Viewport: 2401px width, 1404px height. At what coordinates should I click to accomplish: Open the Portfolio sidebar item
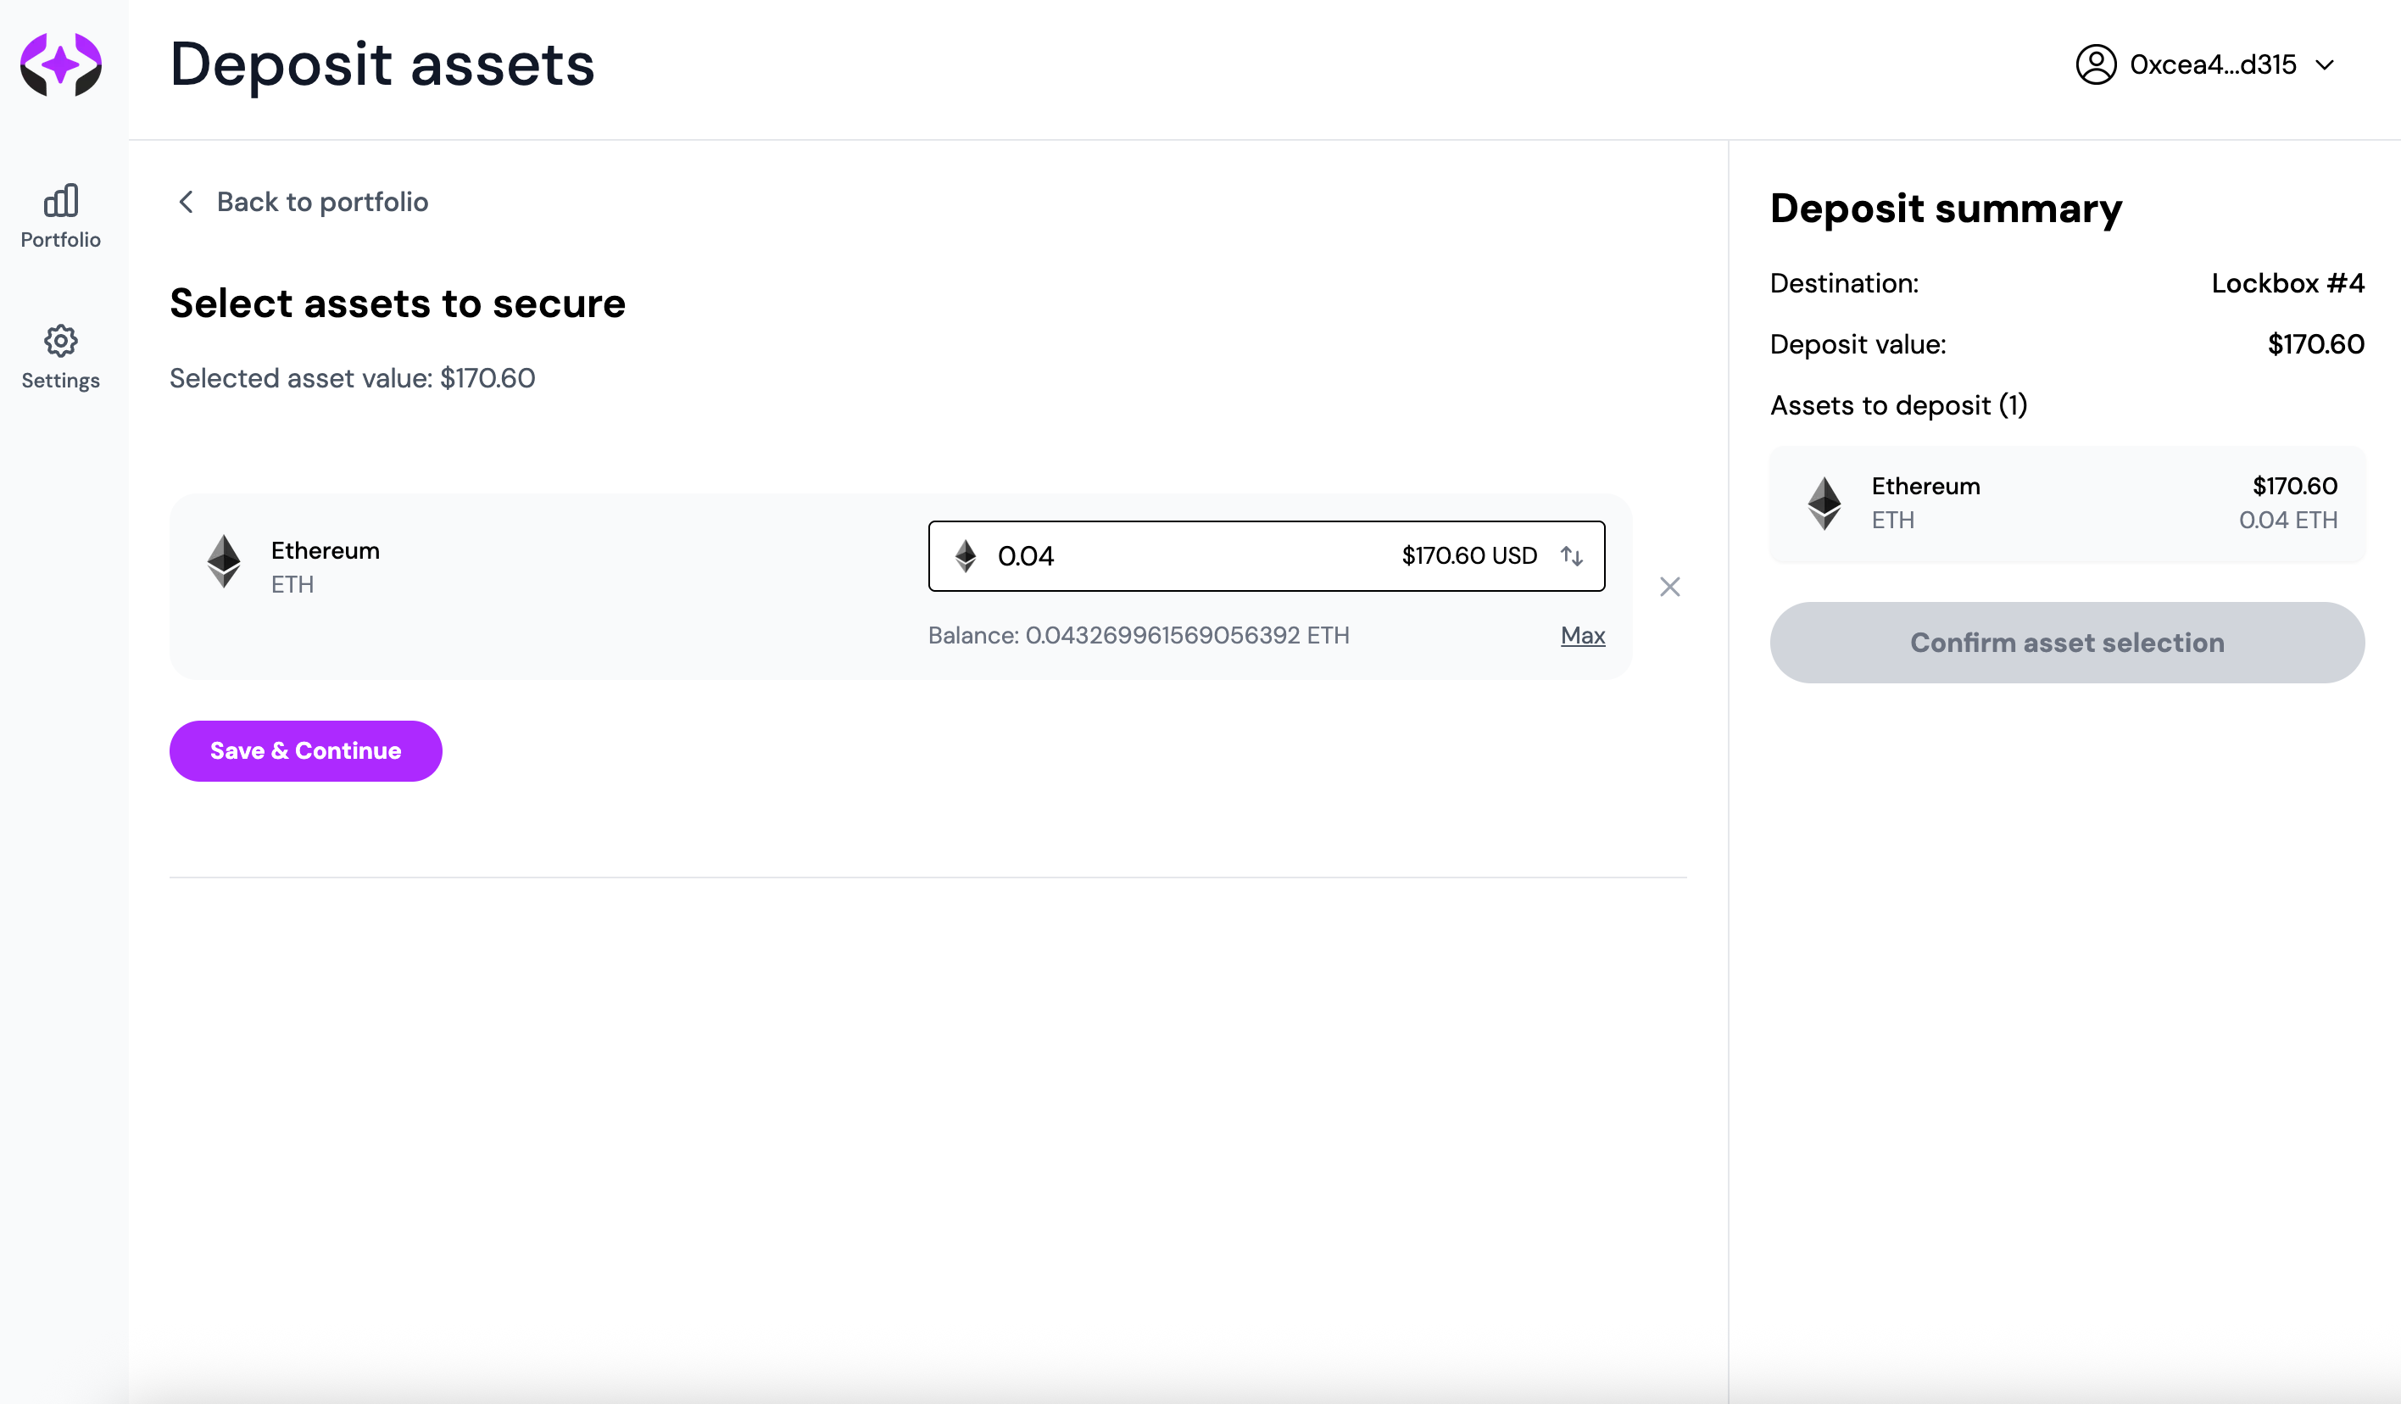coord(61,216)
